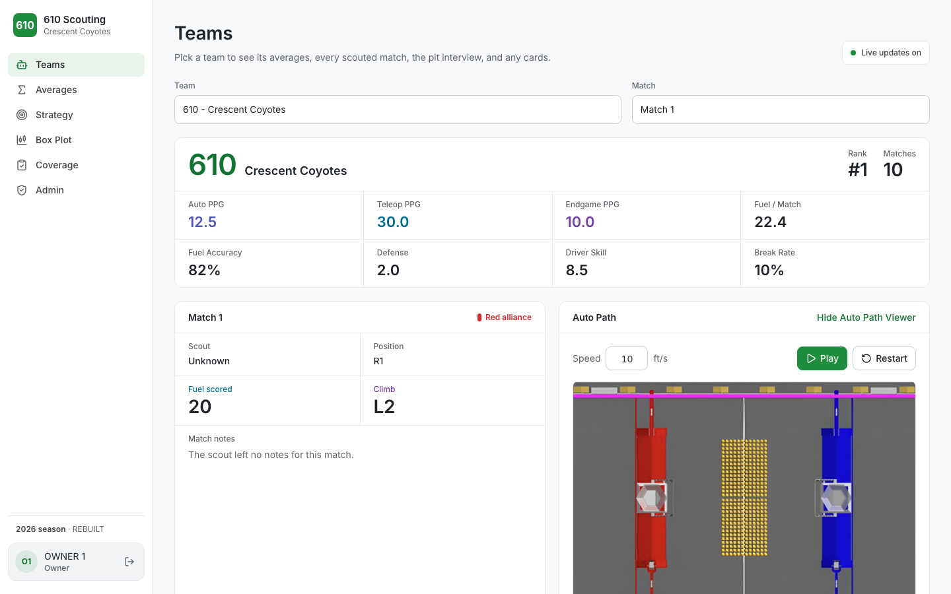951x594 pixels.
Task: Click the field map auto path canvas
Action: click(x=744, y=488)
